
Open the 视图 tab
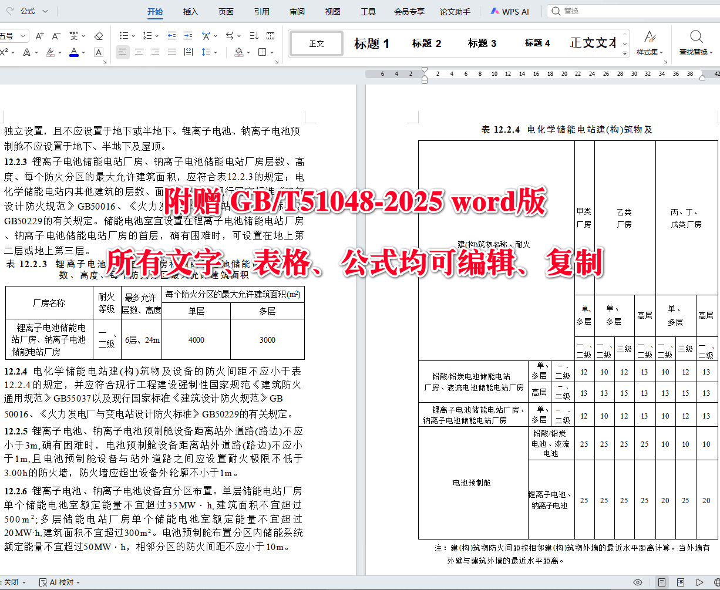pyautogui.click(x=333, y=11)
